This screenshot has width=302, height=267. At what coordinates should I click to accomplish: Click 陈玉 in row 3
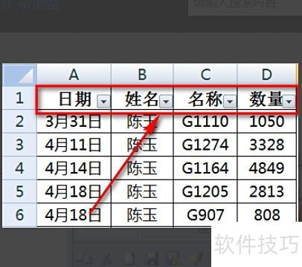click(142, 145)
